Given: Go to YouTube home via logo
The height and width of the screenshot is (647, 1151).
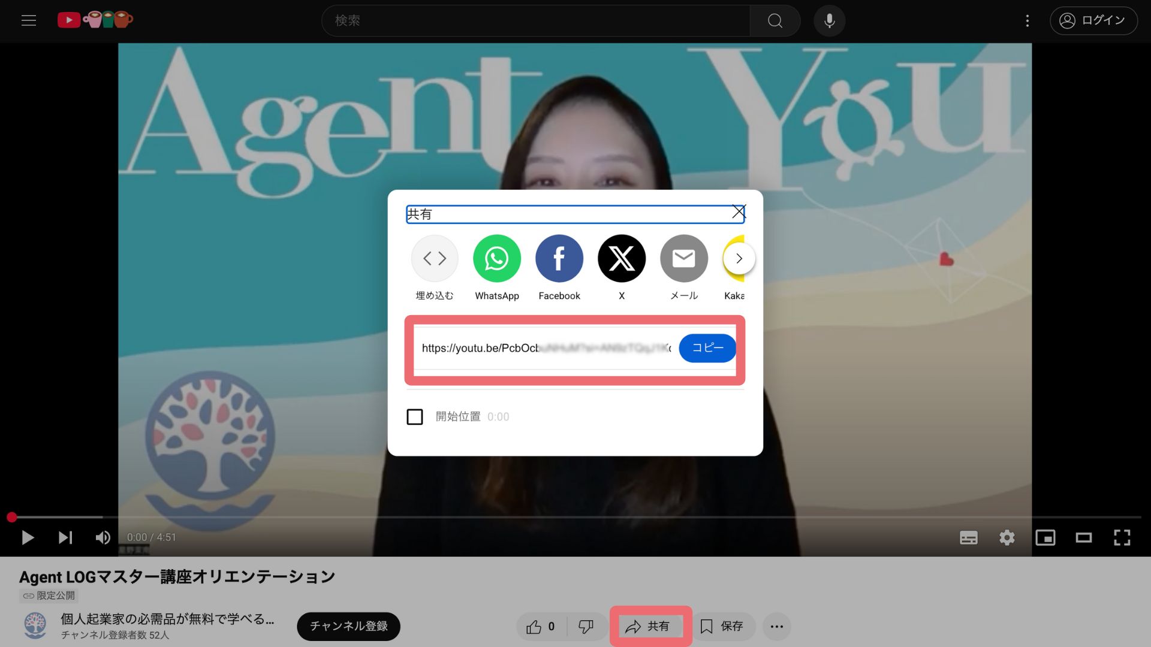Looking at the screenshot, I should [95, 20].
